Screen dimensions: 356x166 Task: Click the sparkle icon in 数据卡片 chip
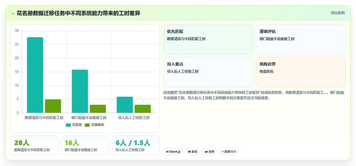pos(223,152)
